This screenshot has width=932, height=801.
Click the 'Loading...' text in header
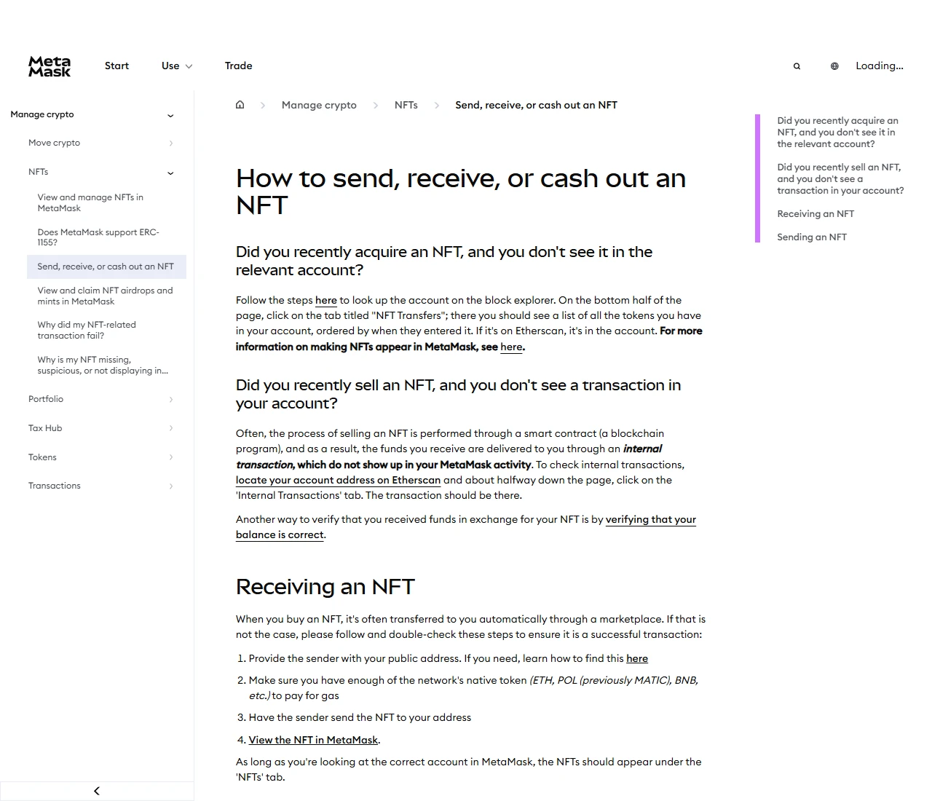(880, 66)
